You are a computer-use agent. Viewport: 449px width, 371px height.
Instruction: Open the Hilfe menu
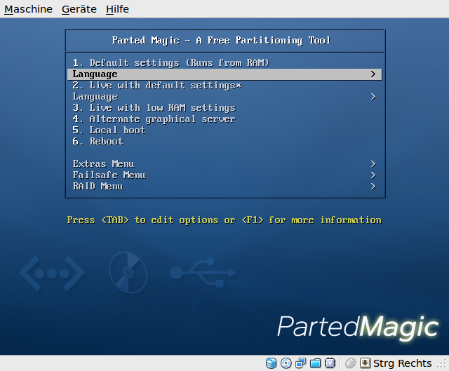(x=117, y=9)
